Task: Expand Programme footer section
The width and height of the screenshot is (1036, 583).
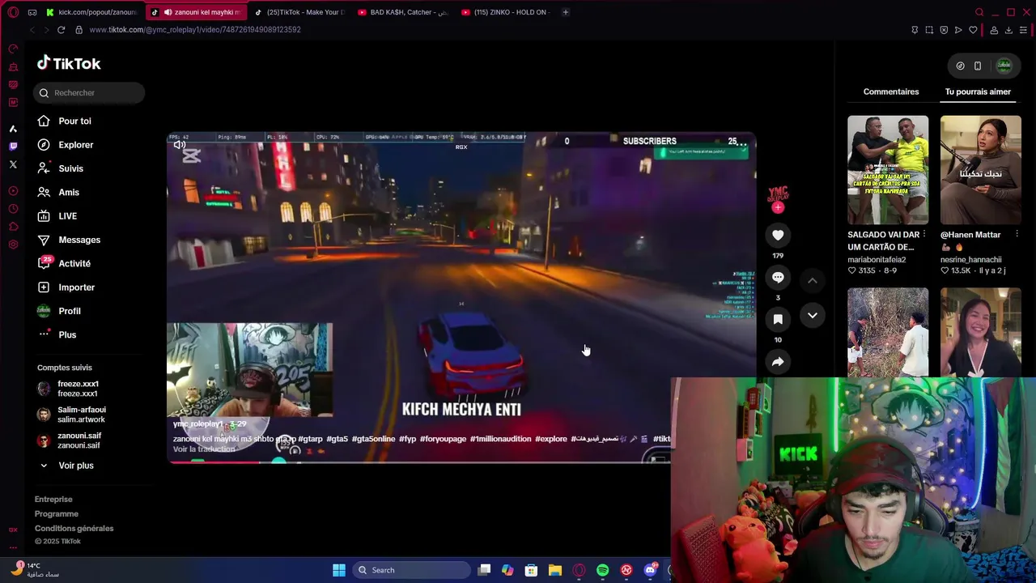Action: point(57,514)
